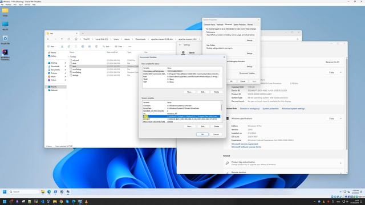Open VS Code on host taskbar
Screen dimensions: 365x205
point(42,202)
